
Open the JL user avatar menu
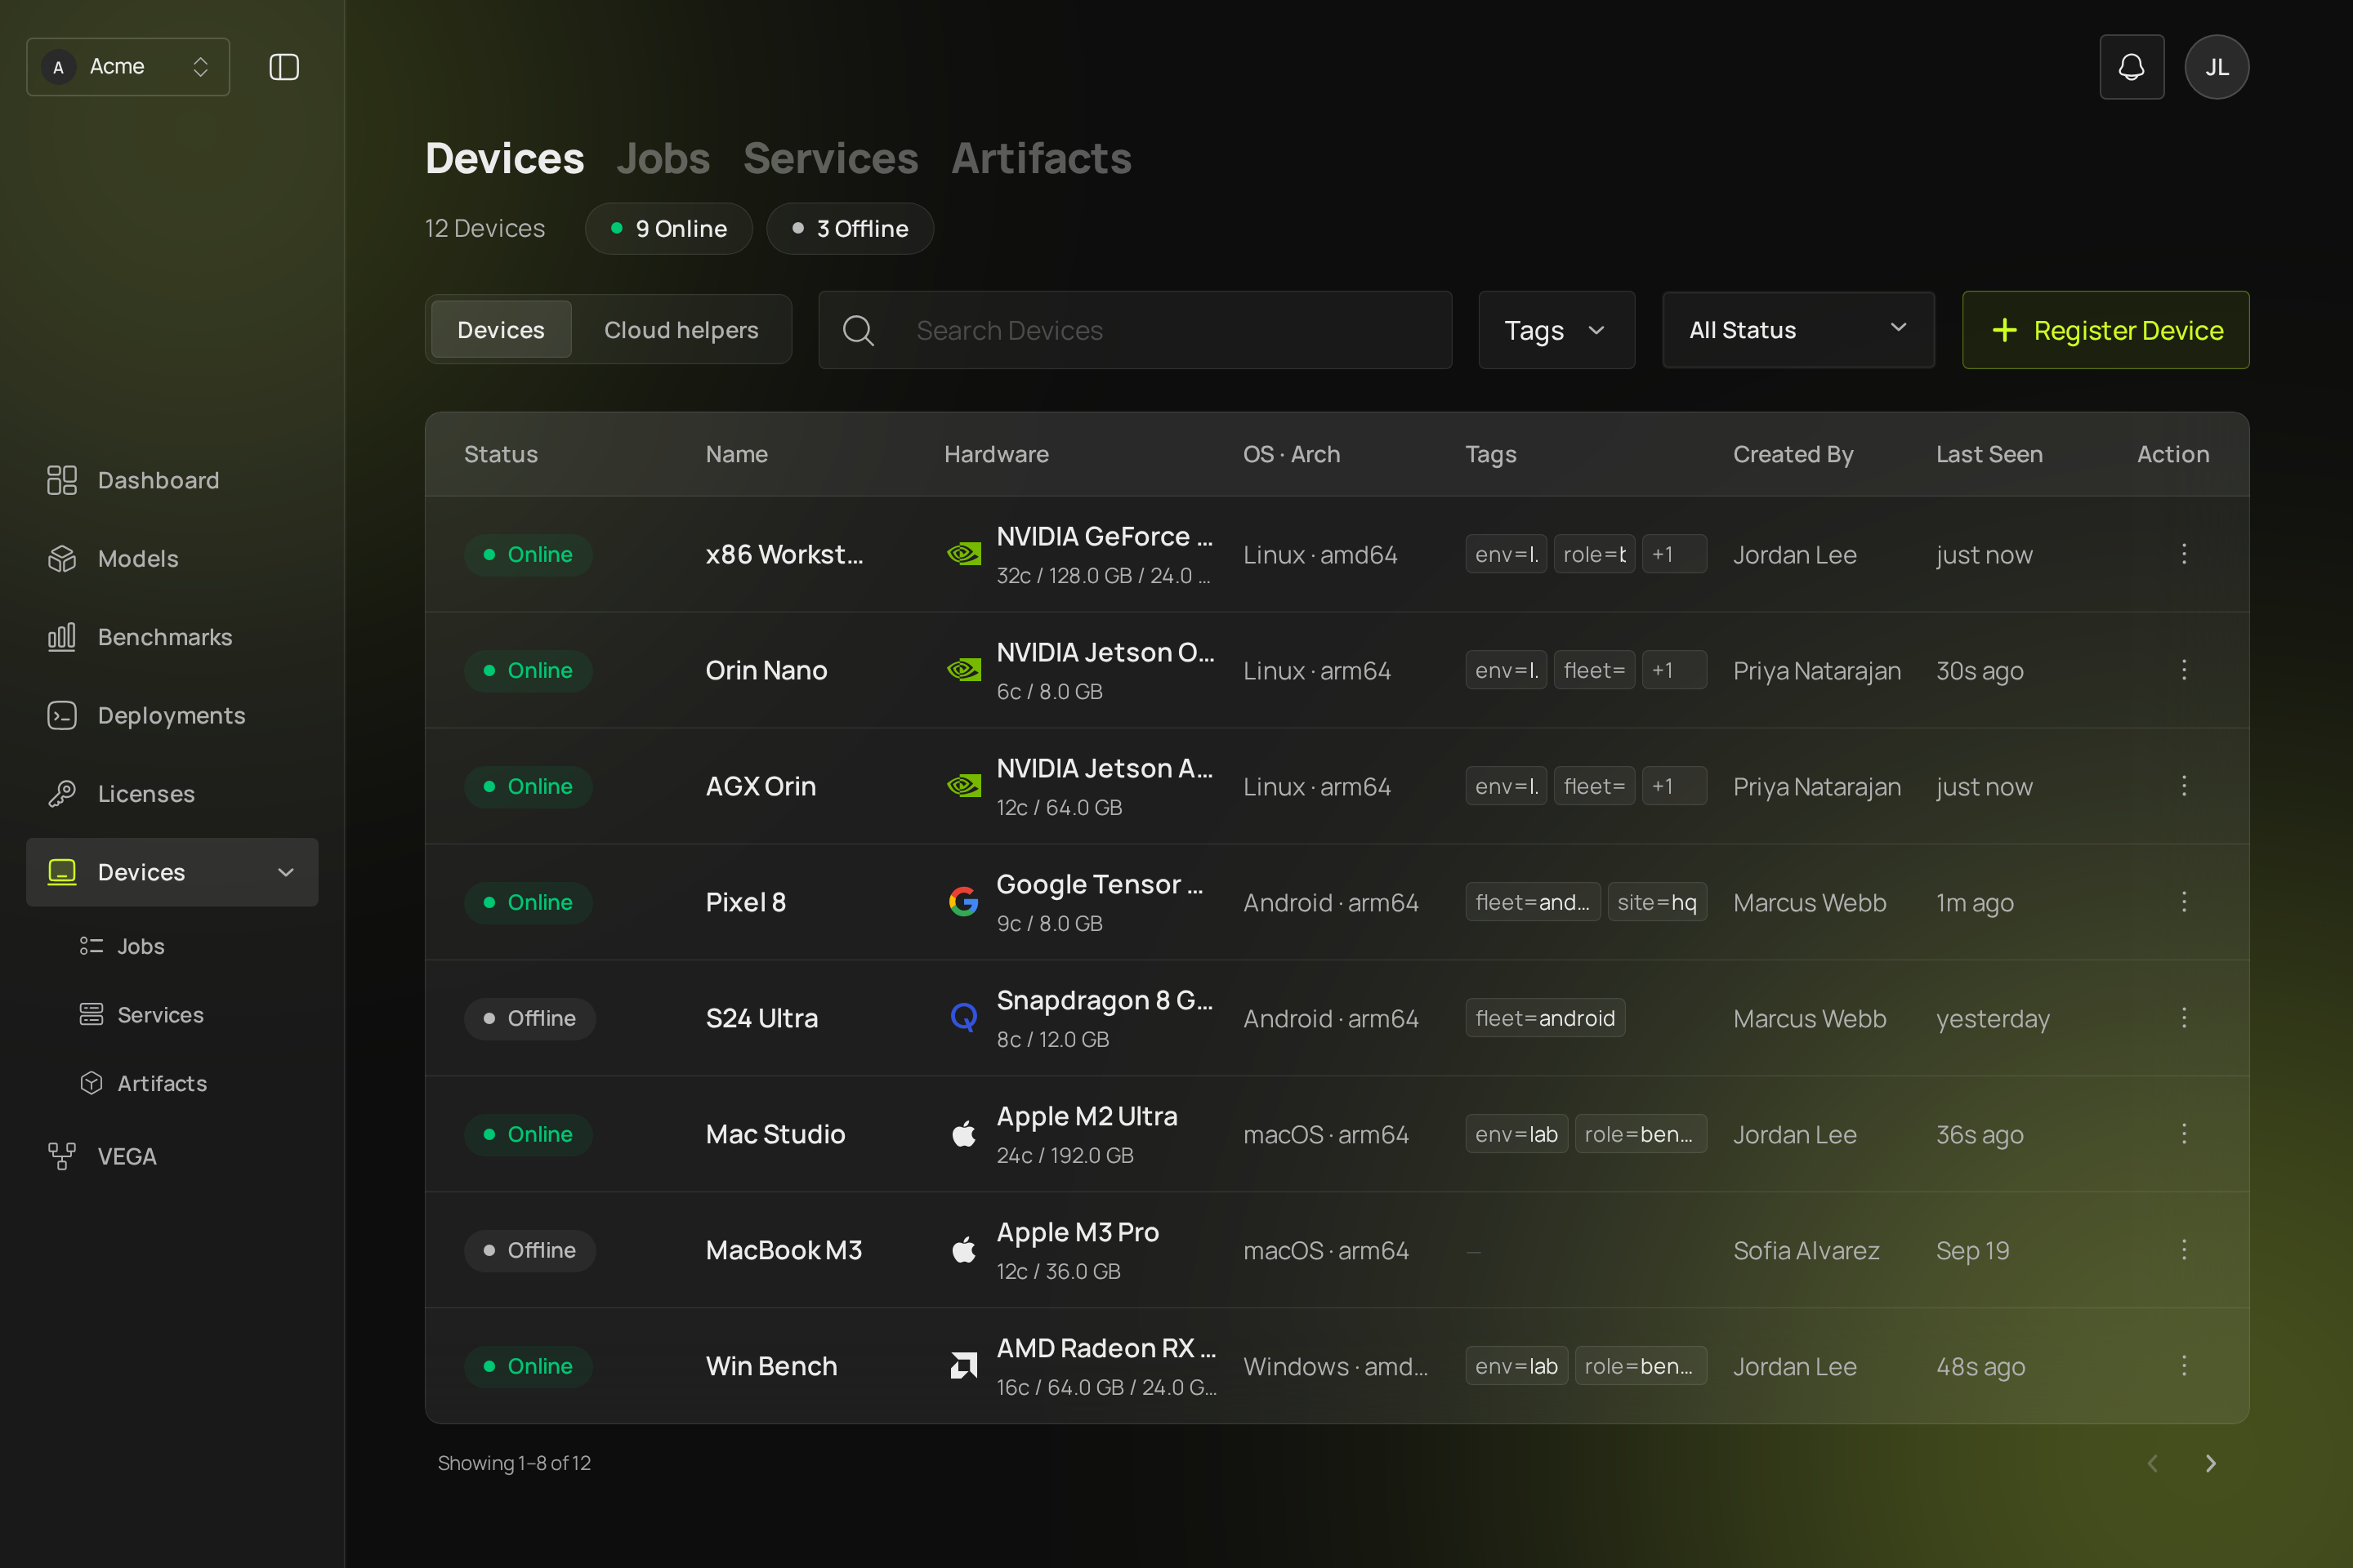[x=2216, y=67]
